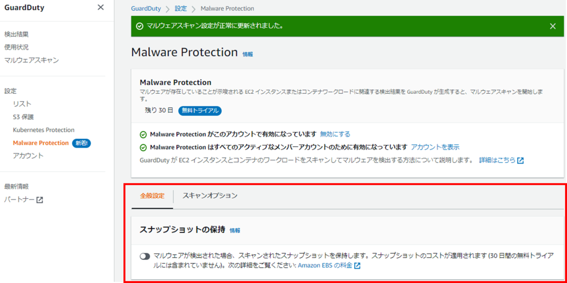Close the GuardDuty sidebar with X icon
The image size is (567, 283).
click(x=101, y=8)
